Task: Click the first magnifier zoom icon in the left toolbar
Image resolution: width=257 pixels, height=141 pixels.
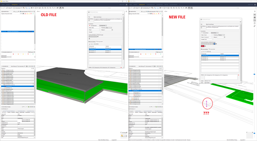Action: 43,8
